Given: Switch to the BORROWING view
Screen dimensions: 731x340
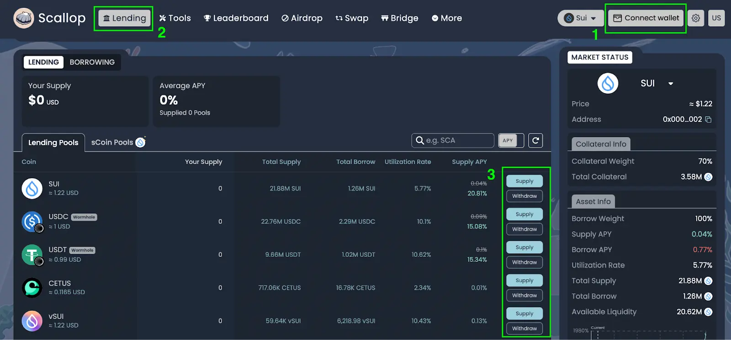Looking at the screenshot, I should pos(92,62).
